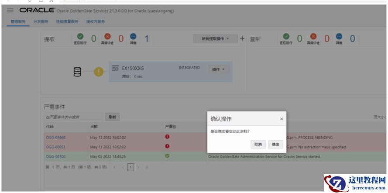388x193 pixels.
Task: Click the blue 其他 icon under 复制
Action: (x=339, y=37)
